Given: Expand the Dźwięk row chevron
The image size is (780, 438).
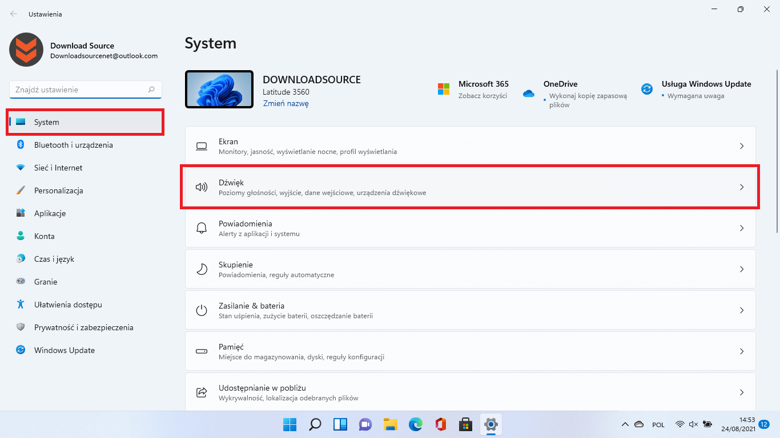Looking at the screenshot, I should (742, 187).
